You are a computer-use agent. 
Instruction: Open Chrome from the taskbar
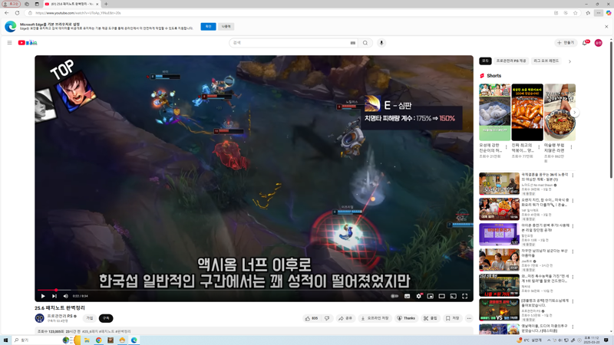point(99,340)
